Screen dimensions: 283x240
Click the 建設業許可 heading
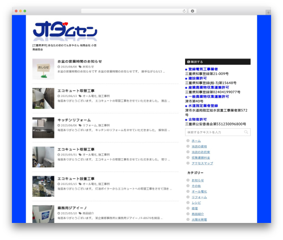click(x=198, y=78)
